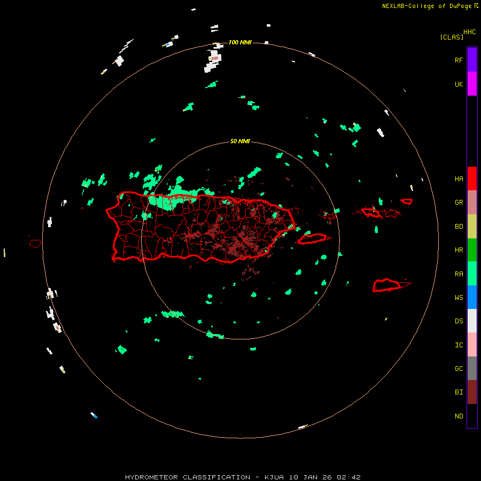Click the WS legend label
The image size is (481, 481).
[459, 297]
